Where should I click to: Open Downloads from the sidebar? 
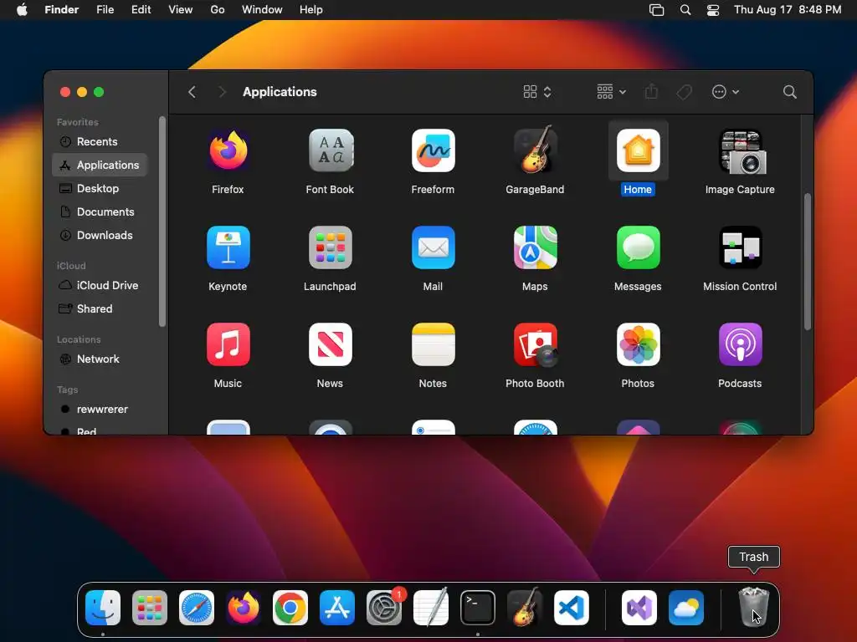(100, 235)
